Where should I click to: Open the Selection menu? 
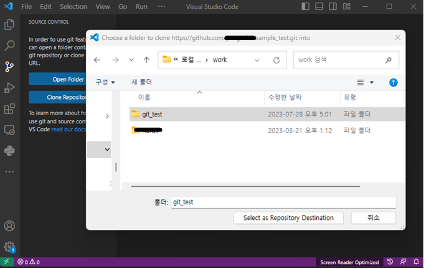(73, 6)
